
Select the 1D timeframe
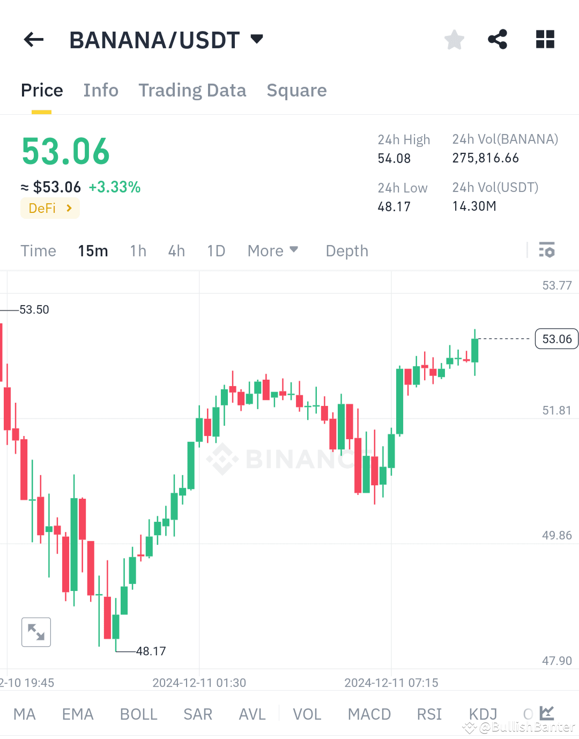click(216, 250)
